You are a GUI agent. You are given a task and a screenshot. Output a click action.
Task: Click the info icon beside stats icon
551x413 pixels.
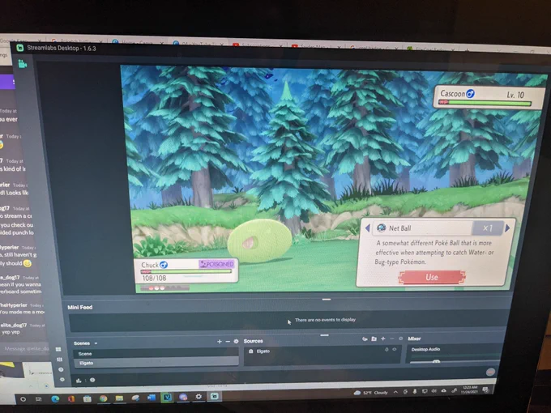click(92, 380)
